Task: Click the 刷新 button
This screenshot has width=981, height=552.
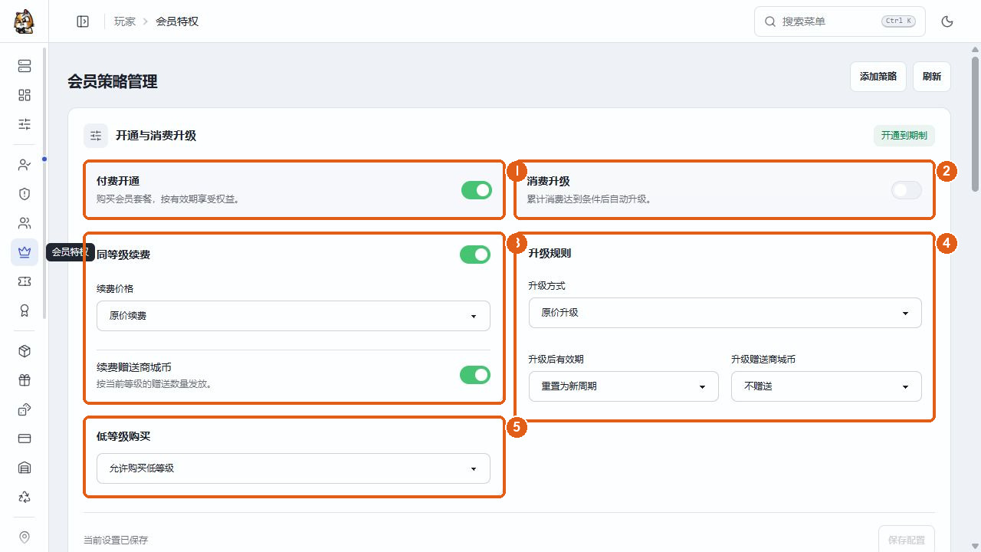Action: pyautogui.click(x=932, y=77)
